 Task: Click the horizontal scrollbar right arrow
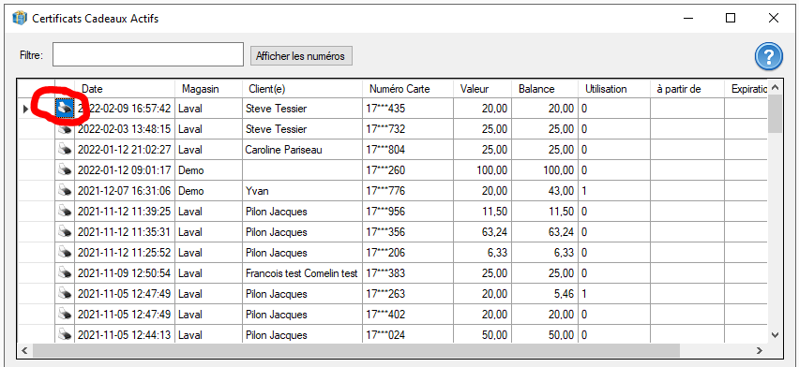click(760, 350)
